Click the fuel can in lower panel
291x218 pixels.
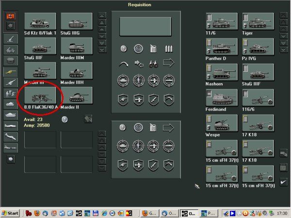click(x=153, y=127)
